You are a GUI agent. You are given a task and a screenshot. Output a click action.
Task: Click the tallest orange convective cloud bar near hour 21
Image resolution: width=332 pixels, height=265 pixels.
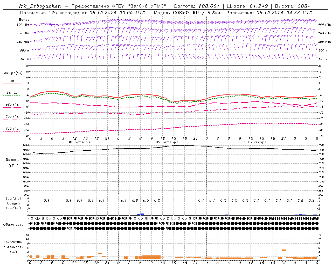pyautogui.click(x=284, y=250)
